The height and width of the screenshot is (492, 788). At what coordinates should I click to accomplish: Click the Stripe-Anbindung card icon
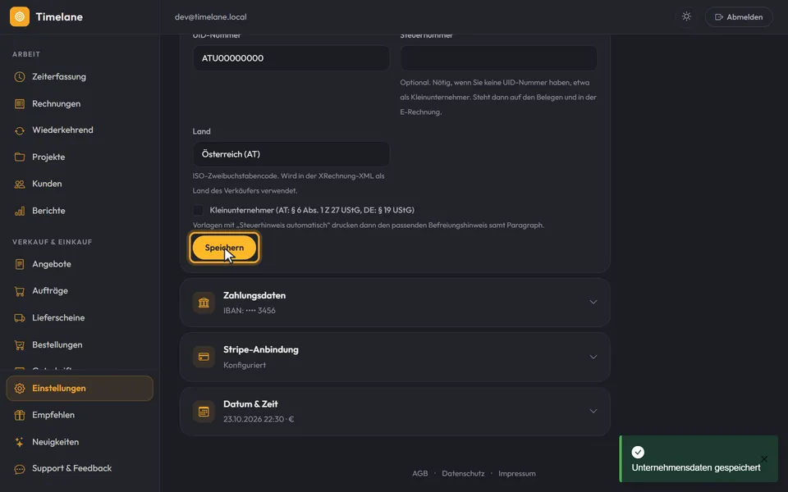click(204, 357)
